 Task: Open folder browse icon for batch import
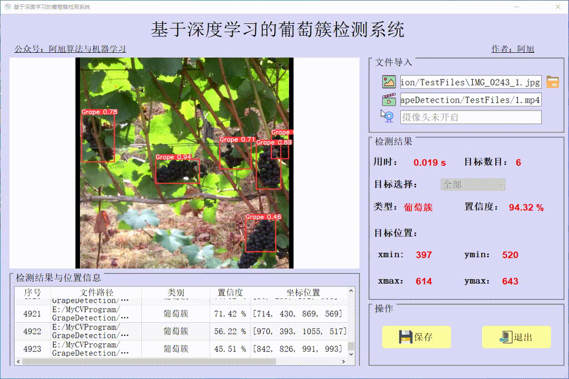point(552,82)
